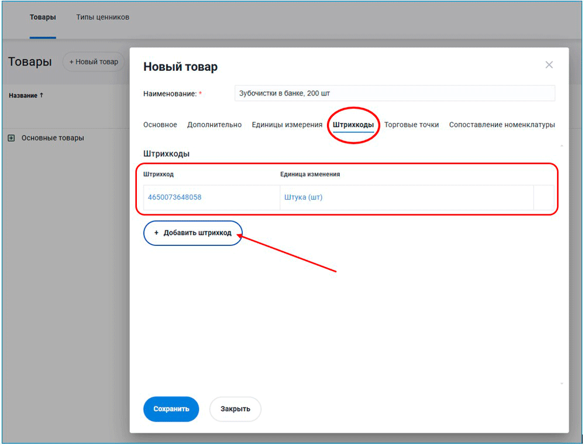Open the Дополнительно tab
The width and height of the screenshot is (585, 445).
tap(214, 125)
